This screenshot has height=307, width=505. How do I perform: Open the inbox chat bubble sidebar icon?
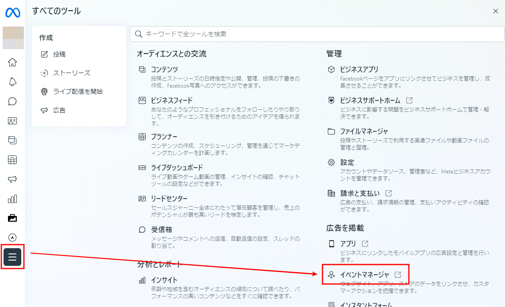tap(12, 101)
